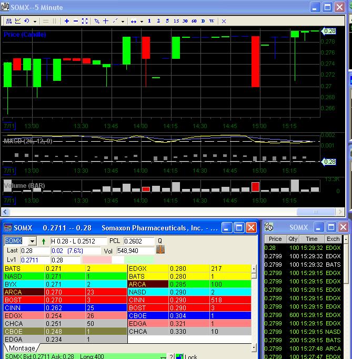Click the 0.28 price marker on chart axis

(x=329, y=31)
